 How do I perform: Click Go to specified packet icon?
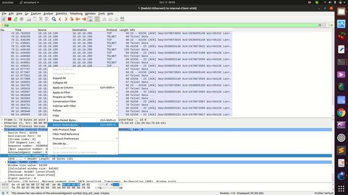click(x=72, y=19)
